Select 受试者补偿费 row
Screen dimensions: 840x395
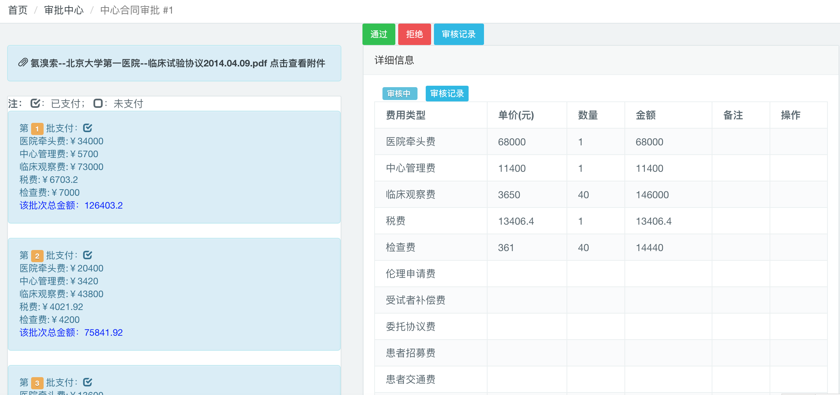pos(601,300)
